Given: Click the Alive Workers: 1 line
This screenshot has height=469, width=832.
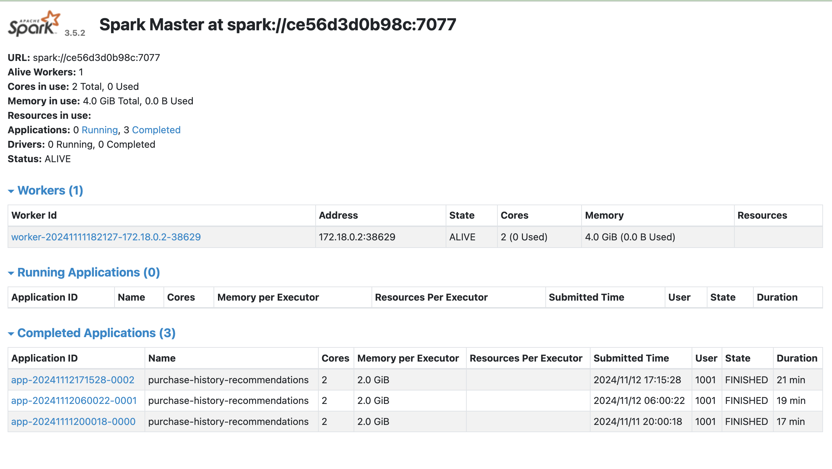Looking at the screenshot, I should pyautogui.click(x=46, y=72).
